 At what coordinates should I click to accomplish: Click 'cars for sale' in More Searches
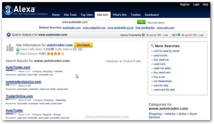click(x=161, y=85)
